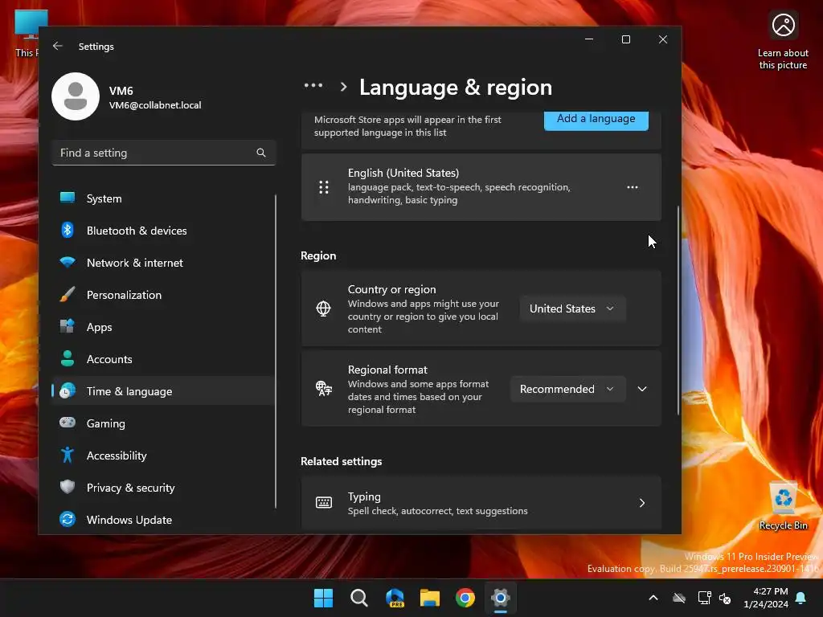Click Add a language button
The height and width of the screenshot is (617, 823).
click(x=596, y=119)
